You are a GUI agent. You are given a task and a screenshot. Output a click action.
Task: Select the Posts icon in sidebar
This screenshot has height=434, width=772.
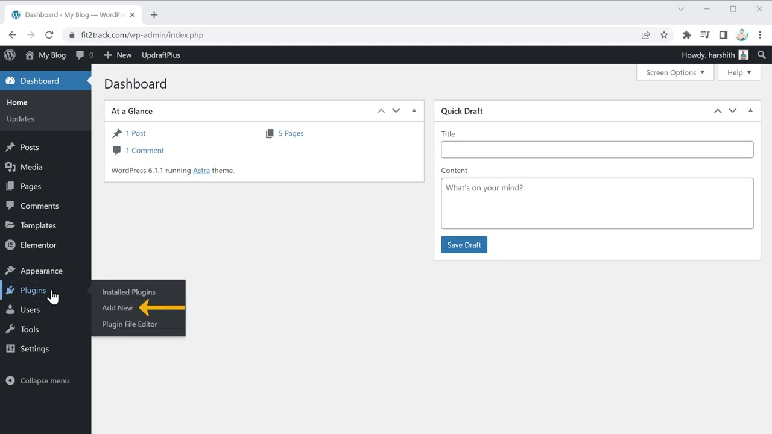pyautogui.click(x=10, y=147)
